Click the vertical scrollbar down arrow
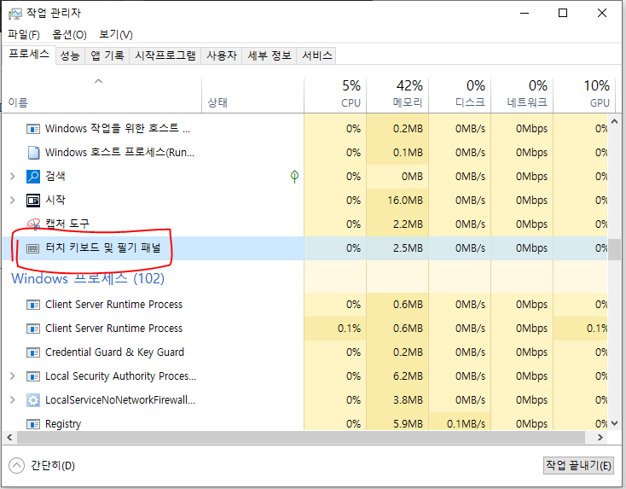Image resolution: width=626 pixels, height=489 pixels. (614, 423)
